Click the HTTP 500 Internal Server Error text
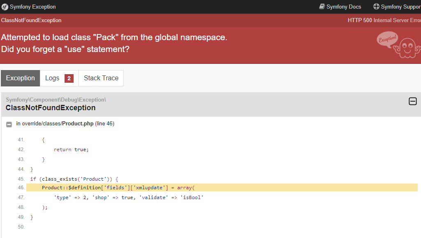The height and width of the screenshot is (238, 421). point(384,20)
